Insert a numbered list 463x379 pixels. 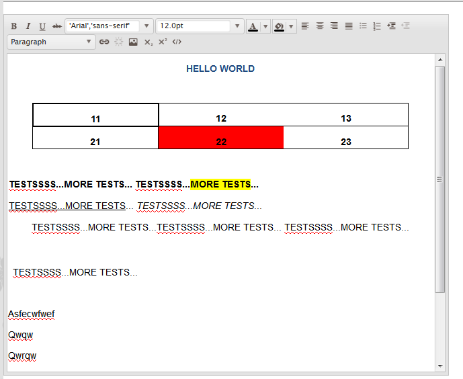tap(377, 26)
